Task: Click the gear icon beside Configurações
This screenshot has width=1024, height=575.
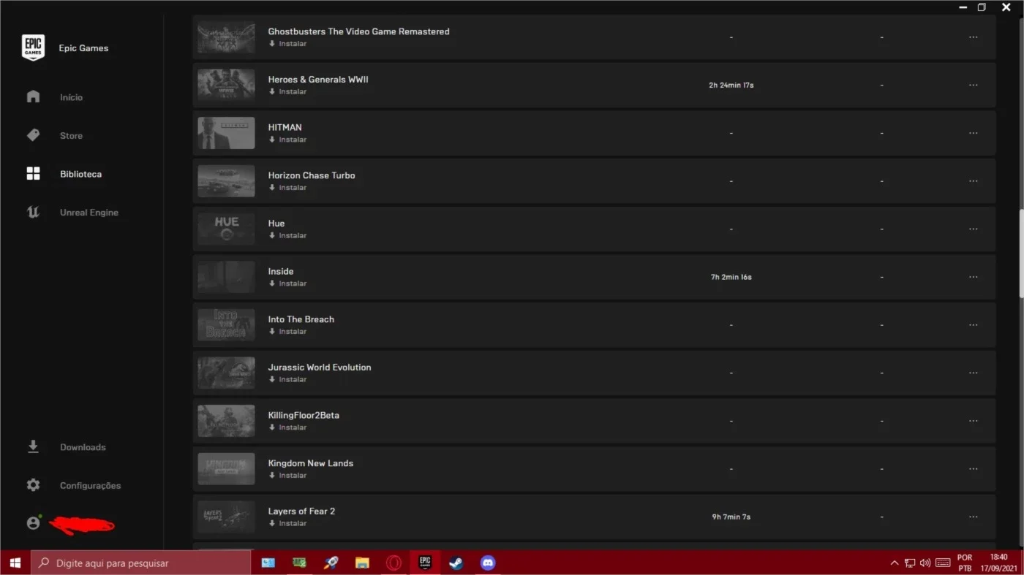Action: point(33,485)
